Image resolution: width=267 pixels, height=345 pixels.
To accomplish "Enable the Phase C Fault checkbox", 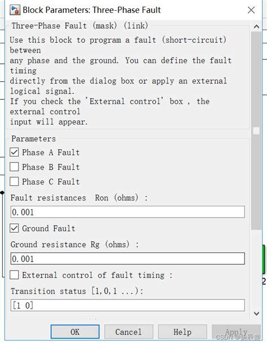I will 14,182.
